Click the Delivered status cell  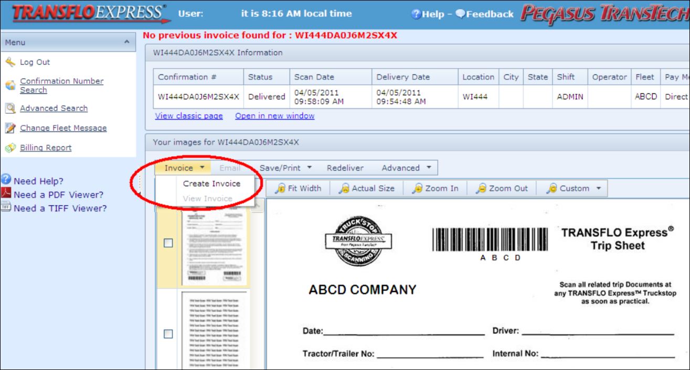click(267, 96)
